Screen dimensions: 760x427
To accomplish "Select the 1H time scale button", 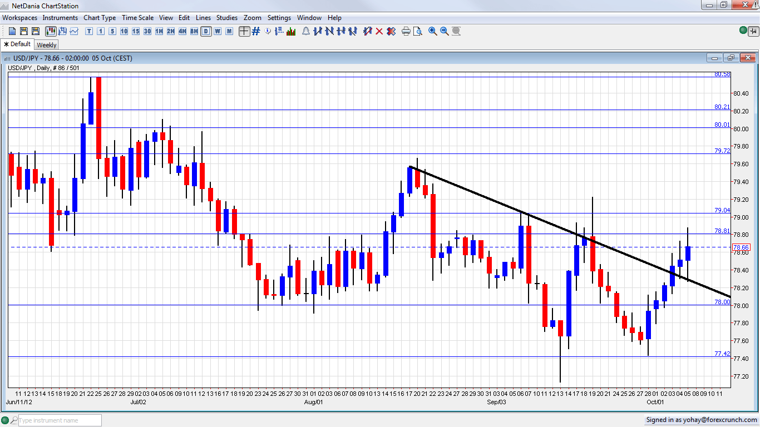I will point(159,31).
